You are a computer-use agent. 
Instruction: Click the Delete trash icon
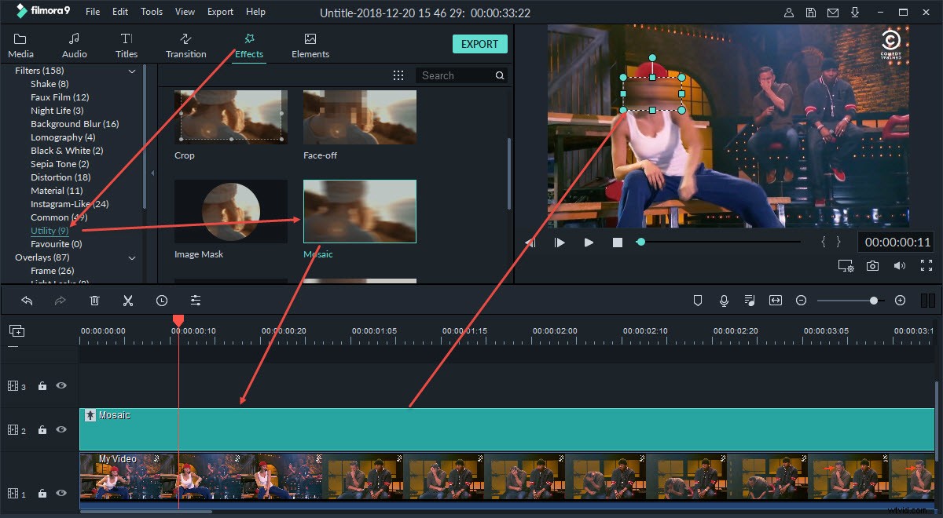tap(94, 300)
